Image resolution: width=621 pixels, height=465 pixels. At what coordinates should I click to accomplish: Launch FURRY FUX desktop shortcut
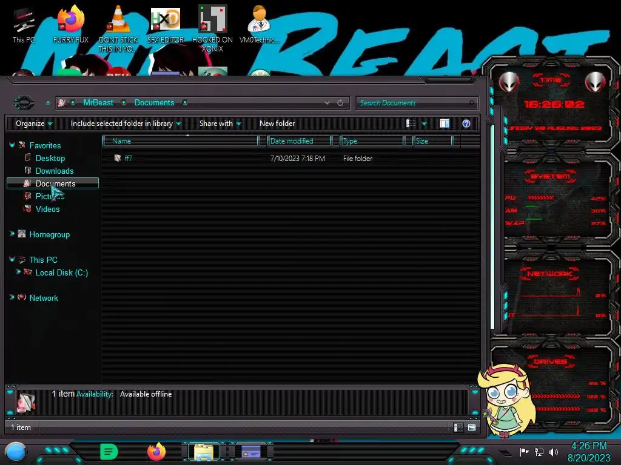coord(70,25)
